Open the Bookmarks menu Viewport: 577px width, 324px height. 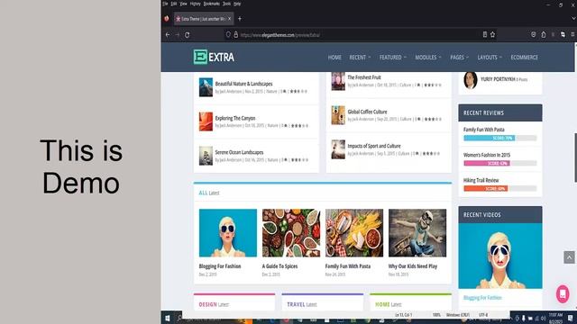point(212,4)
